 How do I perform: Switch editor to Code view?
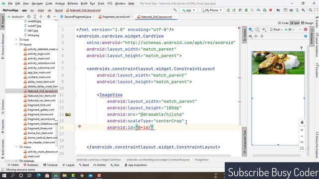283,23
